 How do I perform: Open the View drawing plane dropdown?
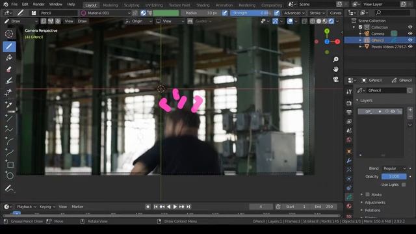(170, 21)
